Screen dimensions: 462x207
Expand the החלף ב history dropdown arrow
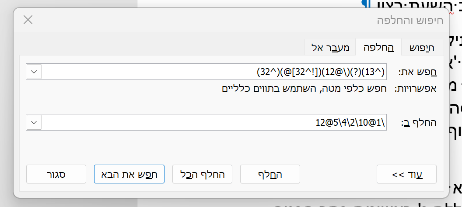[x=34, y=122]
